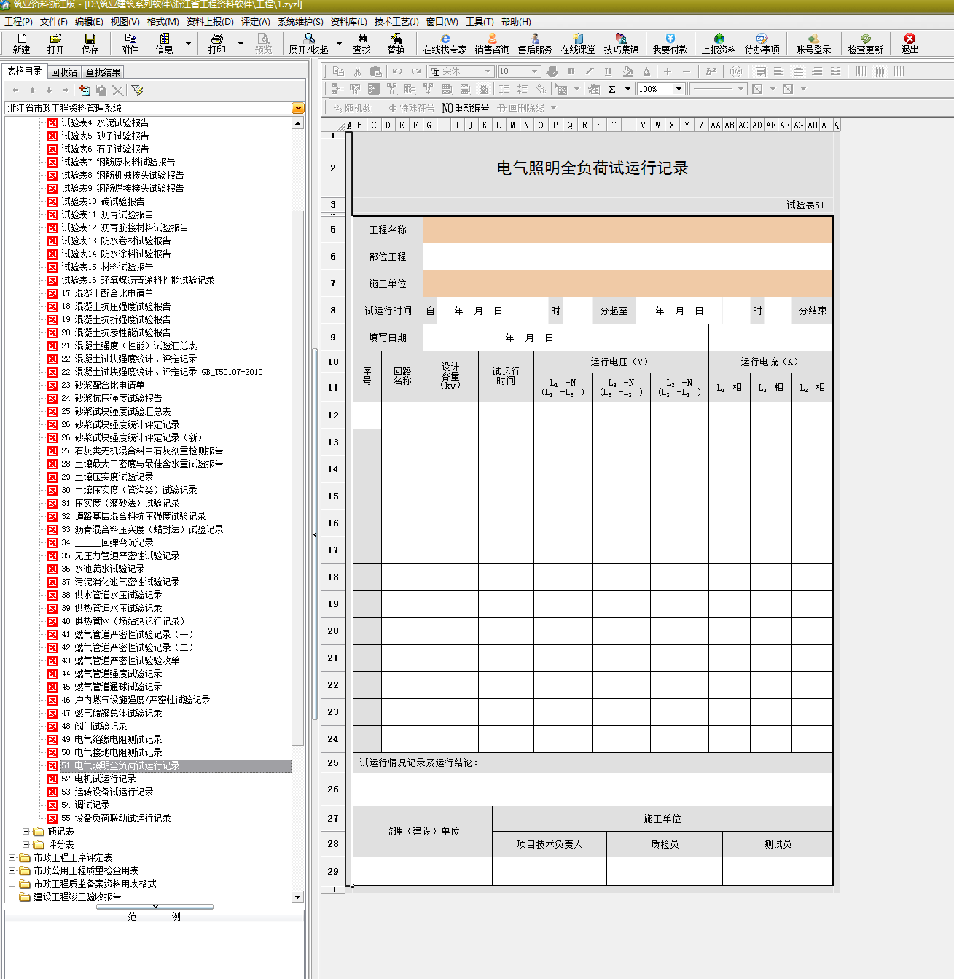The width and height of the screenshot is (954, 979).
Task: Open 在线找专家 online expert icon
Action: coord(445,43)
